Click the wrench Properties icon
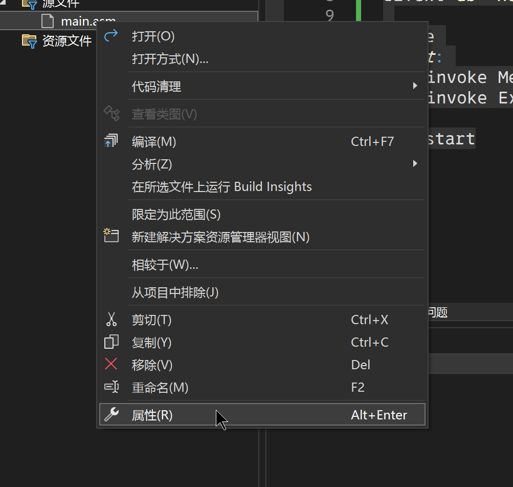The image size is (513, 487). coord(111,415)
